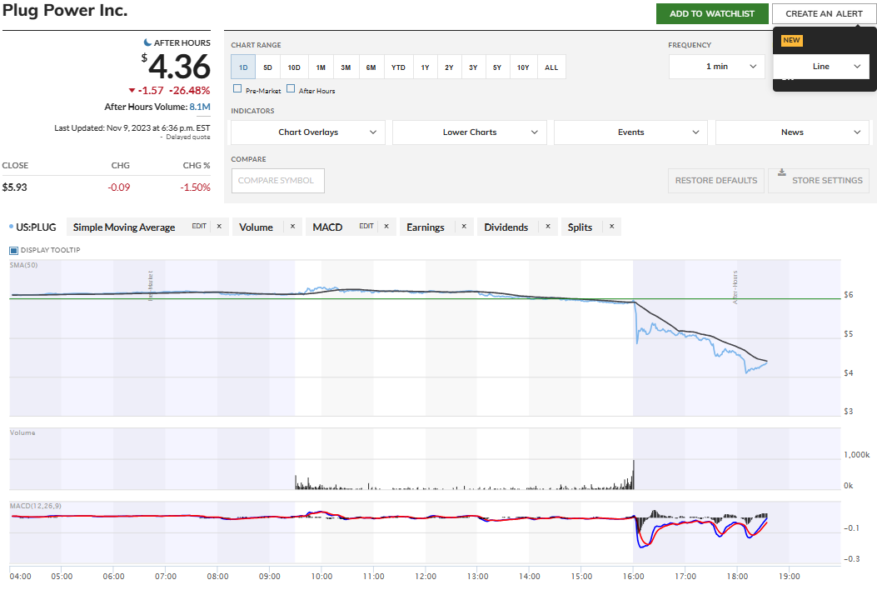Remove the Volume indicator chip
The width and height of the screenshot is (877, 590).
point(292,227)
